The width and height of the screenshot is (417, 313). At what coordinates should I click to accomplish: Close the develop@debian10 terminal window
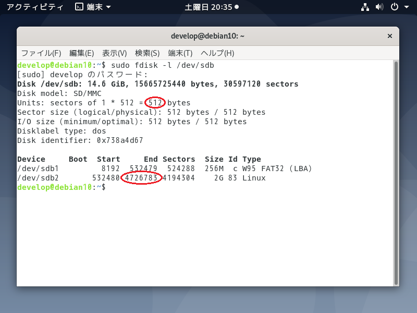[390, 36]
